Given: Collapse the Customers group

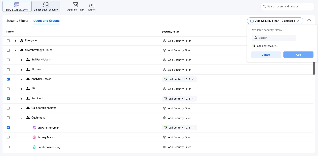Looking at the screenshot, I should click(x=22, y=118).
